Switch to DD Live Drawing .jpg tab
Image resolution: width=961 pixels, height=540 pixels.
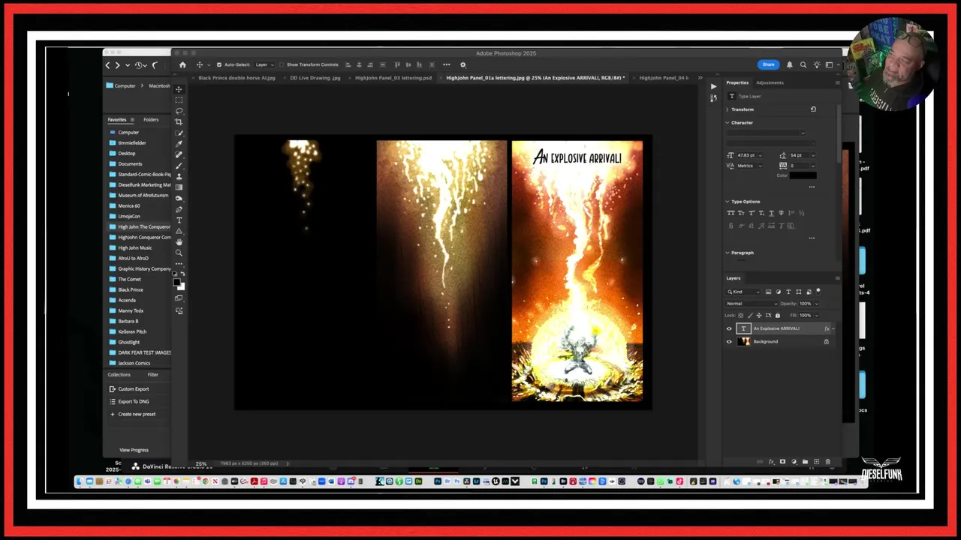click(315, 78)
